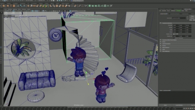Click the Load Attributes button
Image resolution: width=195 pixels, height=110 pixels.
(179, 105)
